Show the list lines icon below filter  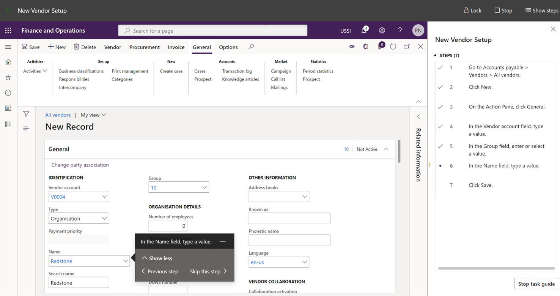click(26, 129)
